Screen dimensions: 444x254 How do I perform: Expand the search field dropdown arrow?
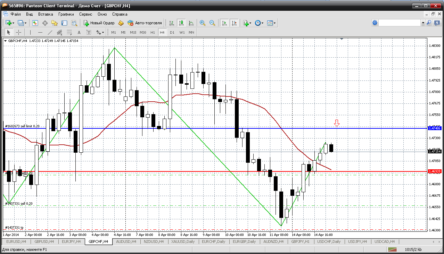pyautogui.click(x=423, y=23)
